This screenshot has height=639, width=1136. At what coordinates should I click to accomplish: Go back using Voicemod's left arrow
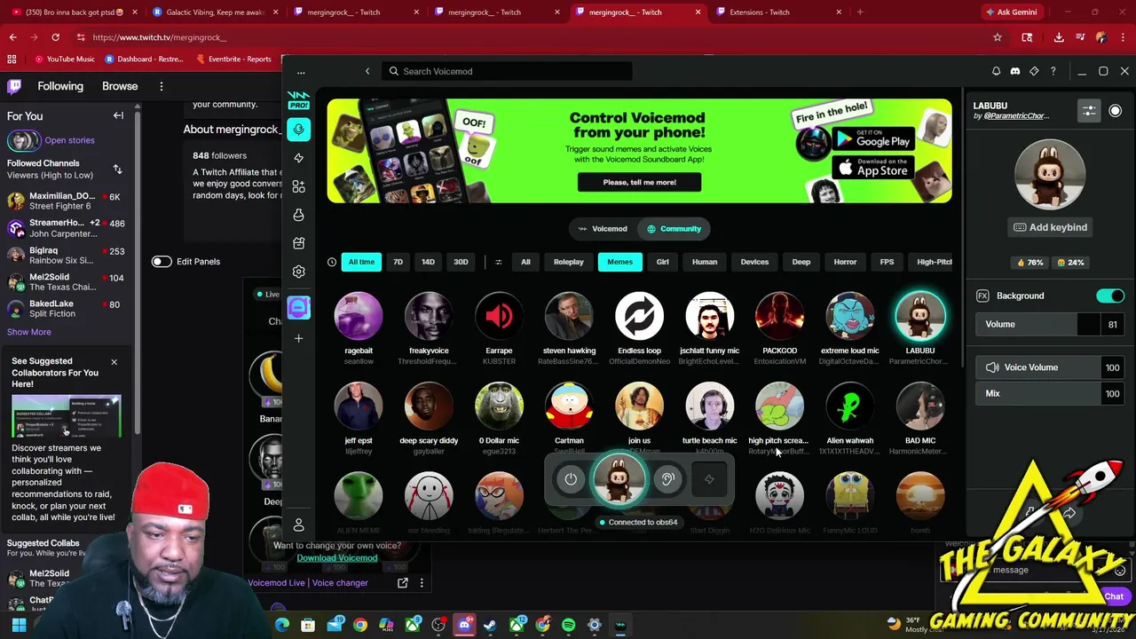point(367,71)
